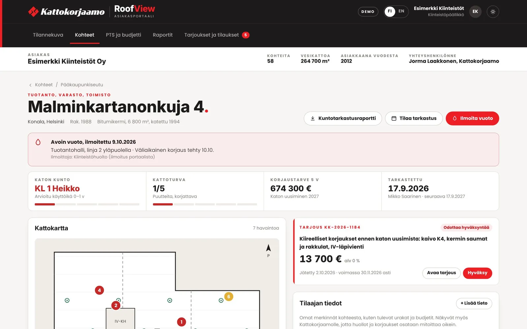Click Jorma Laakkonen, Kattokorjaamo contact
Screen dimensions: 527x329
(454, 61)
